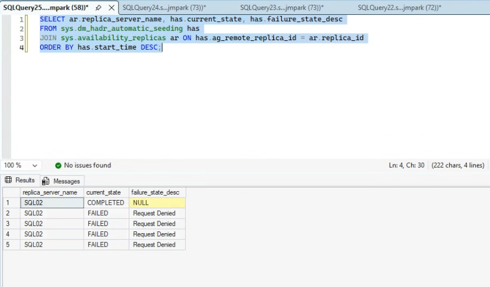
Task: Close the SQLQuery25 query tab
Action: coord(112,8)
